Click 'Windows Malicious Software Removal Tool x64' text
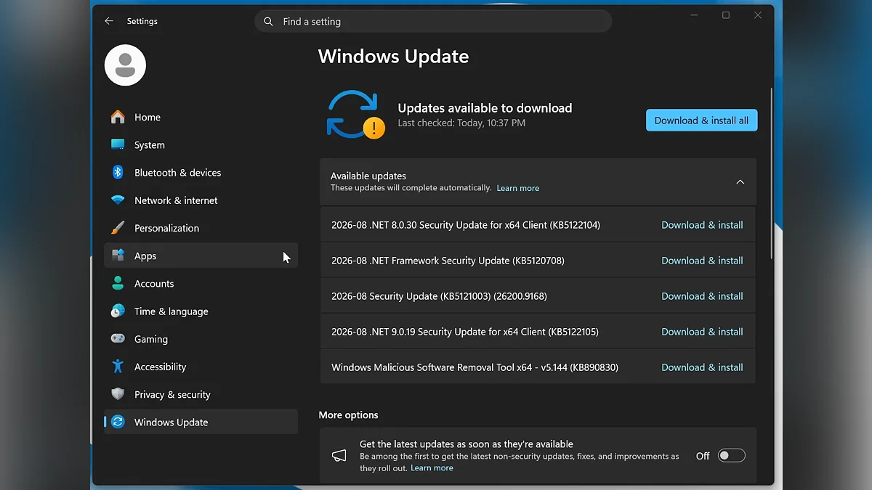872x490 pixels. 432,367
